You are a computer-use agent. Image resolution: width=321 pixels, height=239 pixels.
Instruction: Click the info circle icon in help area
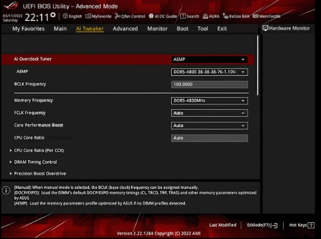point(6,190)
